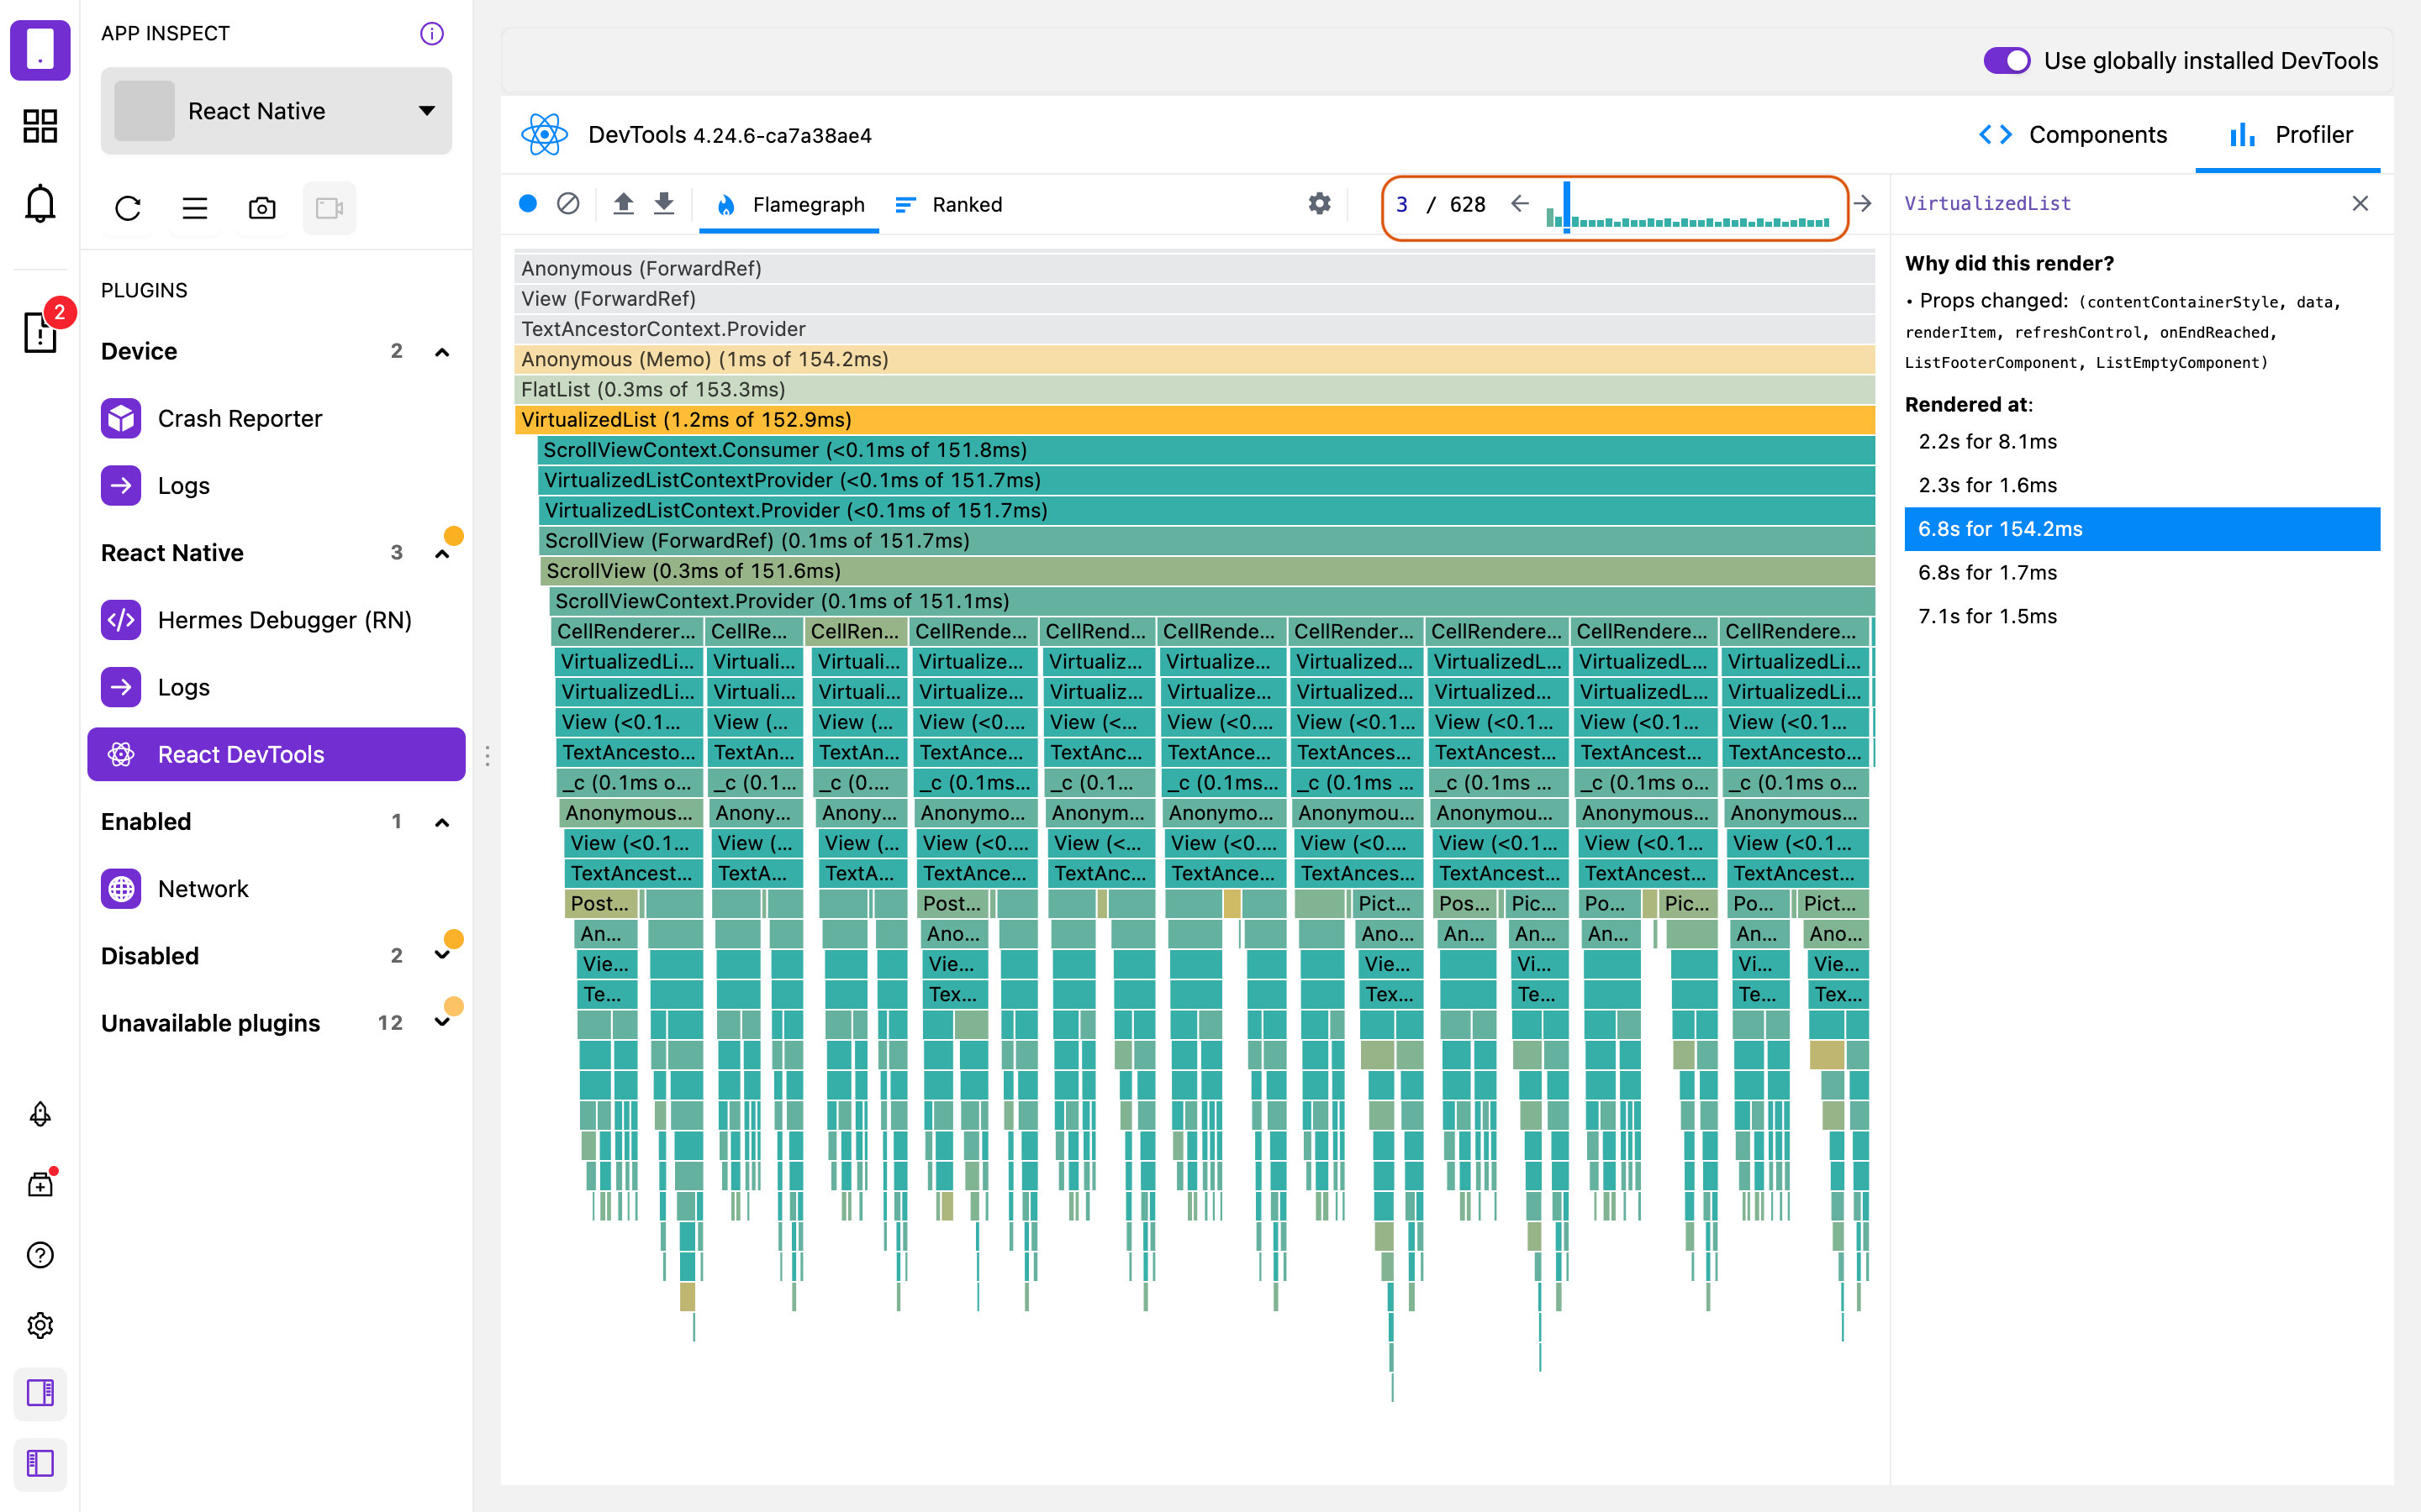Start screen recording with the video icon
The height and width of the screenshot is (1512, 2421).
click(330, 208)
